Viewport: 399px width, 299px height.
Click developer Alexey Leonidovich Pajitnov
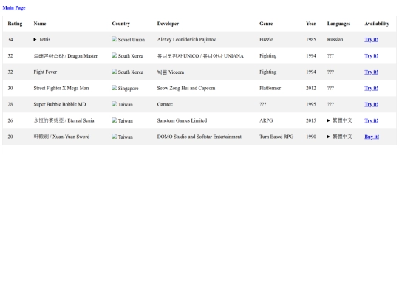[186, 39]
